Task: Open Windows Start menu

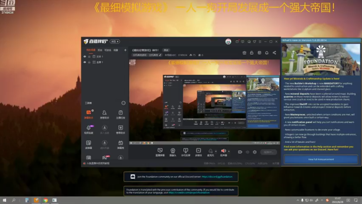Action: click(x=5, y=200)
